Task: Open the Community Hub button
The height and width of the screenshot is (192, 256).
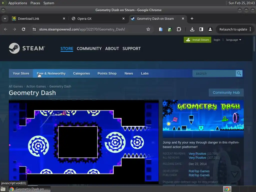Action: click(x=226, y=92)
